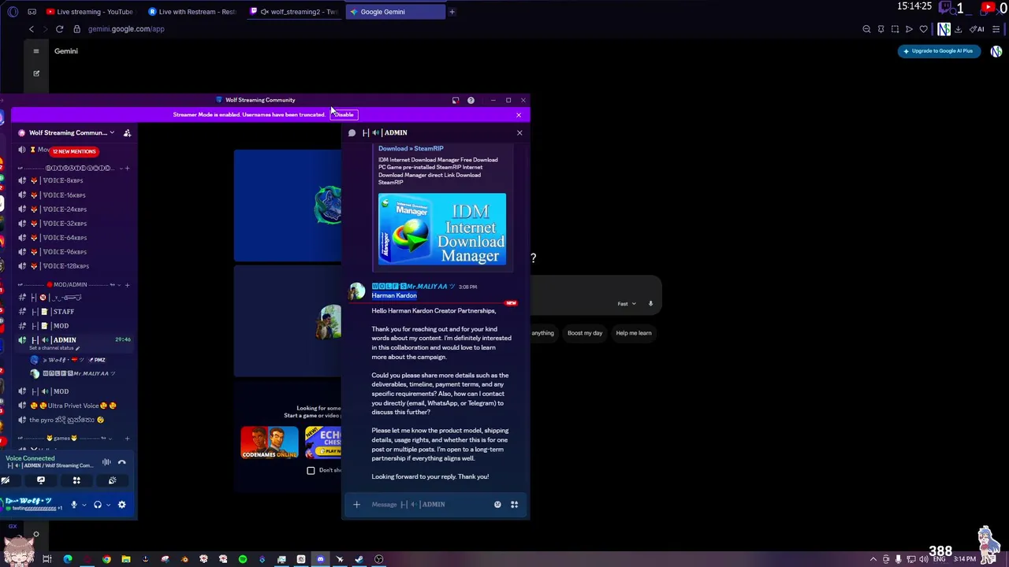Disconnect from voice call

[122, 462]
